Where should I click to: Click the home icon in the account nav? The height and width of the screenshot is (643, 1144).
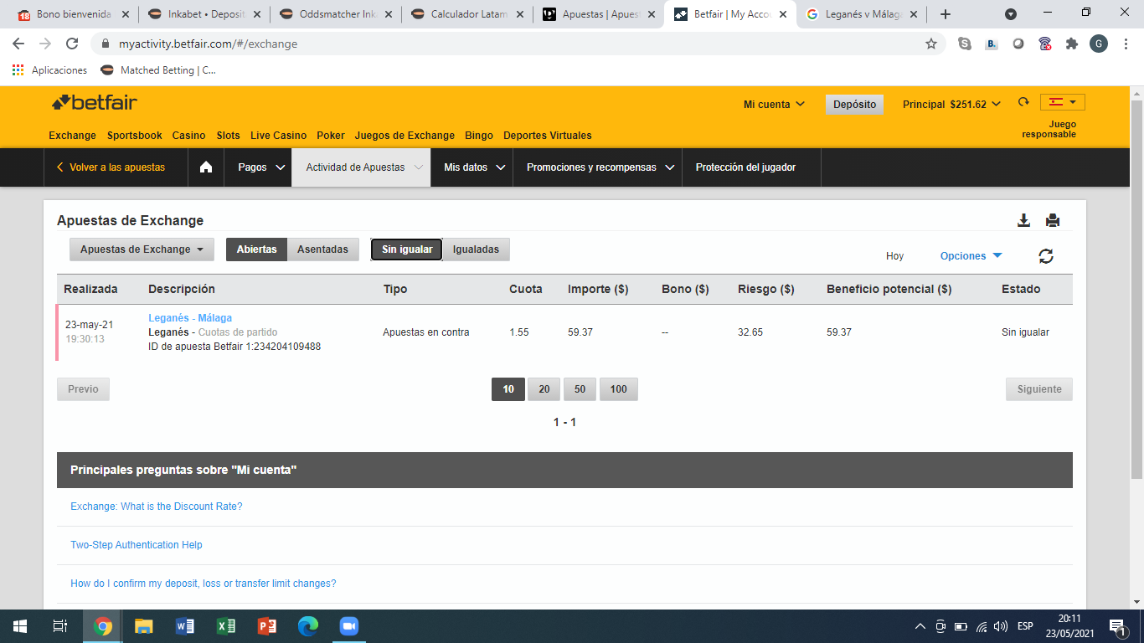coord(206,167)
